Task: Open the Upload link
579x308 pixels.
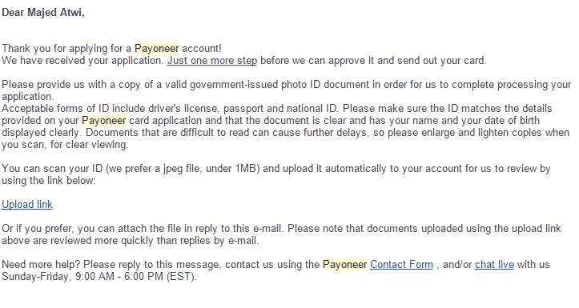Action: [x=27, y=204]
